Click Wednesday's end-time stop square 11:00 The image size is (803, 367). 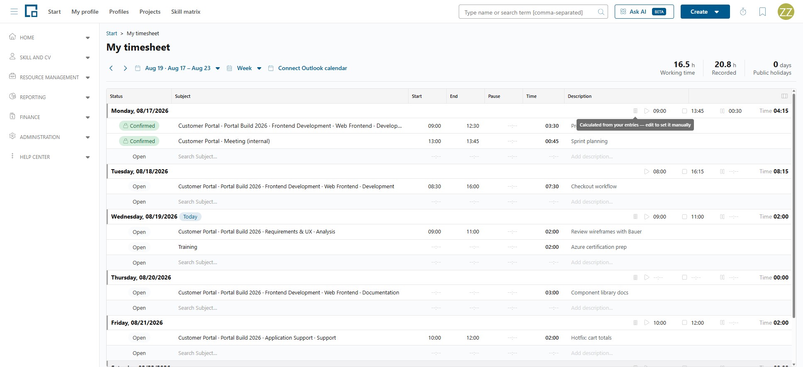pyautogui.click(x=684, y=216)
